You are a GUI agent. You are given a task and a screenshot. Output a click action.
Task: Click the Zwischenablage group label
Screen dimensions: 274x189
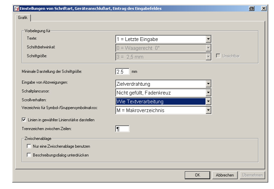(38, 139)
